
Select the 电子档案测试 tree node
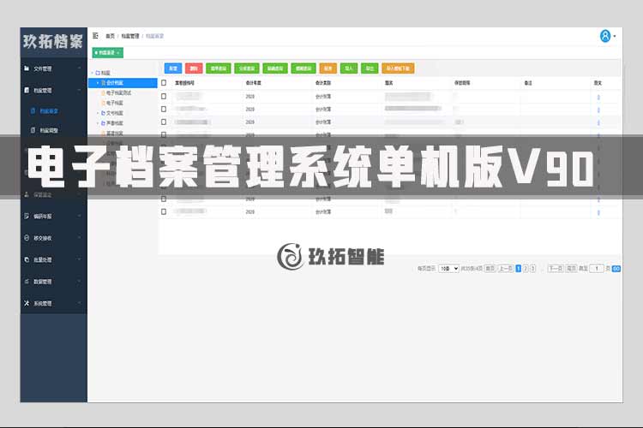point(118,93)
